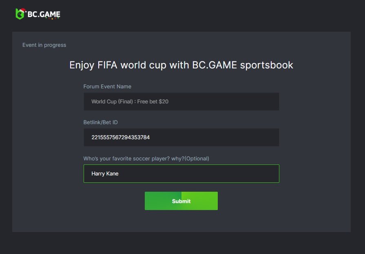Viewport: 365px width, 254px height.
Task: Click the "Betlink/Bet ID" label
Action: coord(100,123)
